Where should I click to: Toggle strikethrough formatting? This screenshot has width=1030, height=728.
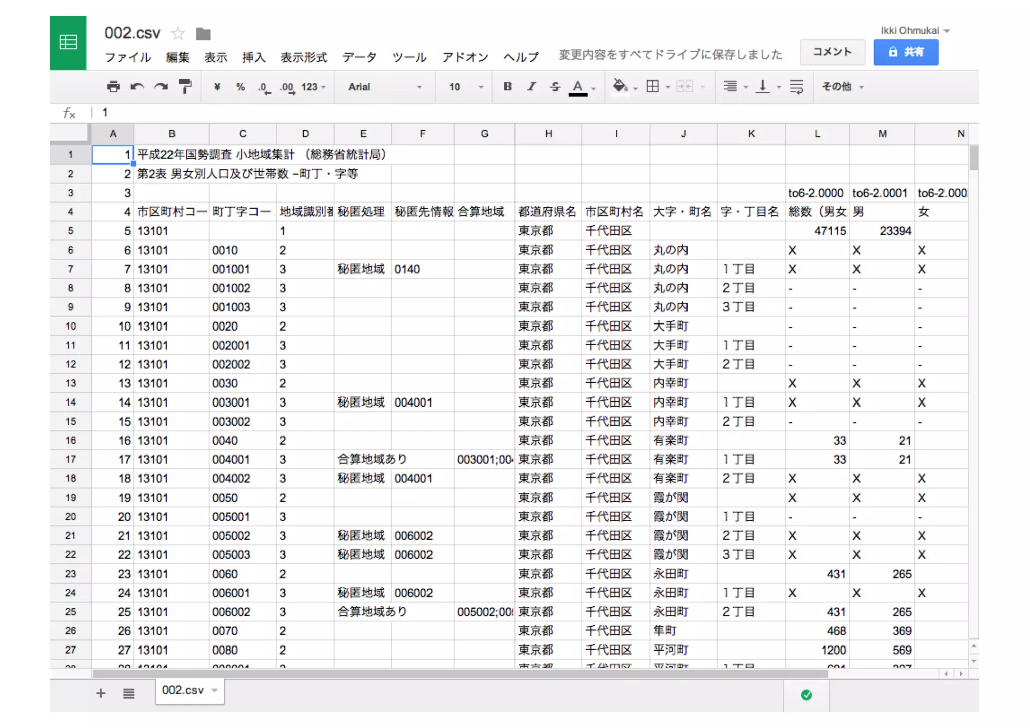pyautogui.click(x=555, y=87)
